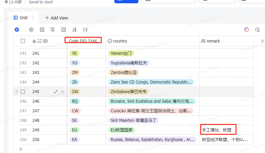Click the SX code tag
The image size is (265, 153).
tap(74, 120)
